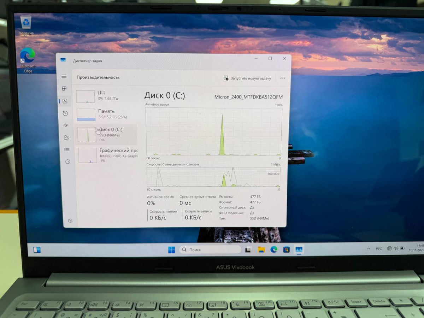Open the three-dot more options menu
The width and height of the screenshot is (424, 318).
click(283, 78)
